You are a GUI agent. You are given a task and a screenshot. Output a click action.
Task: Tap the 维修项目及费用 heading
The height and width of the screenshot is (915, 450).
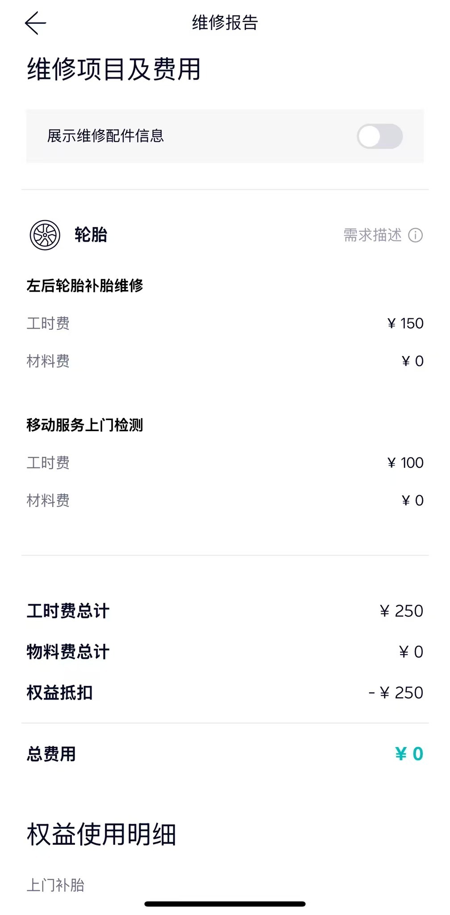tap(114, 69)
